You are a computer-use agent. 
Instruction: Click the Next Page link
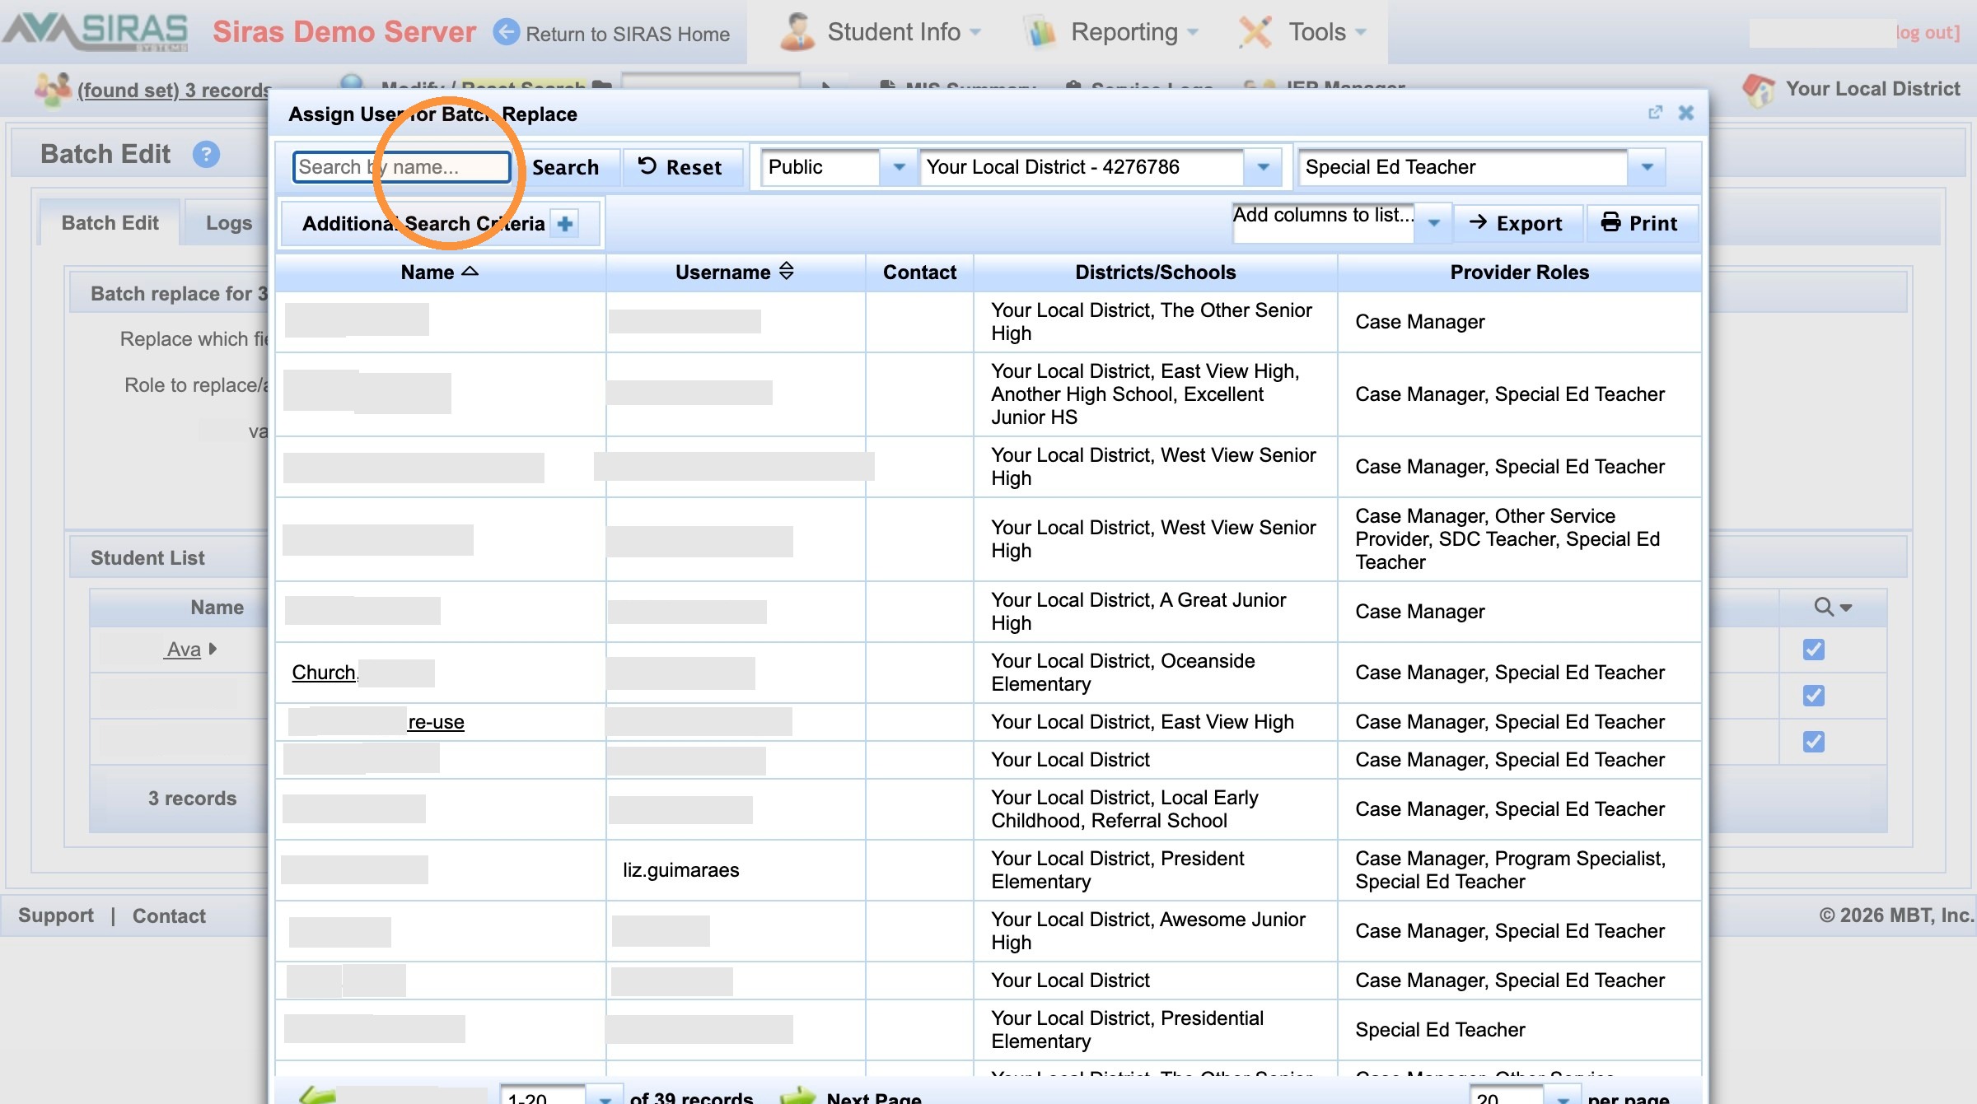[873, 1097]
